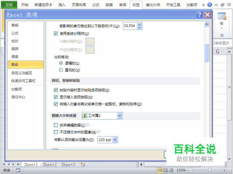Toggle 显示插入选项按钮 checkbox
The height and width of the screenshot is (174, 233).
click(56, 97)
